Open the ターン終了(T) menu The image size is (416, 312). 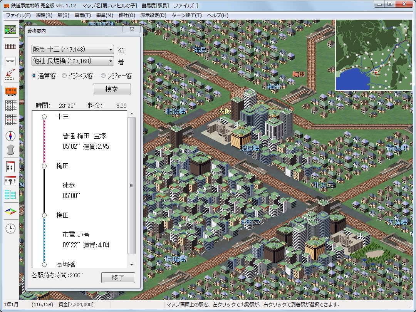point(186,15)
